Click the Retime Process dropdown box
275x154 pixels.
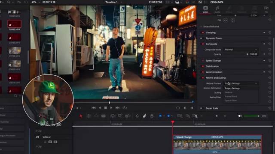click(x=241, y=83)
